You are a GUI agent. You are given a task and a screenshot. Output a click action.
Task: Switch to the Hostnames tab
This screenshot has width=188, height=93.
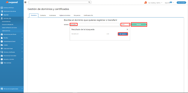pyautogui.click(x=53, y=15)
